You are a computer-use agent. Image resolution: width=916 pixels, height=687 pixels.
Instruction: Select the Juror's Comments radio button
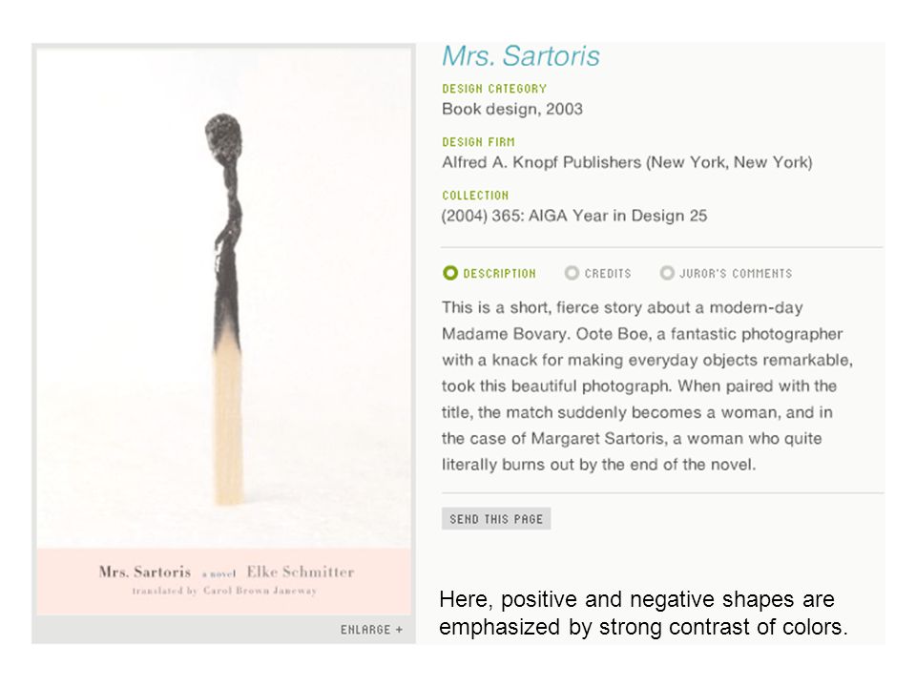667,273
